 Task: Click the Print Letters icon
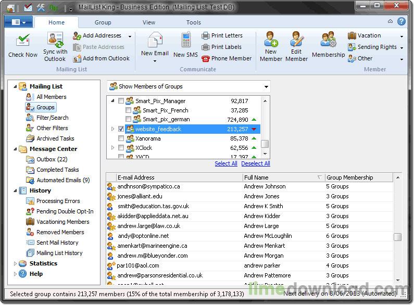pos(206,36)
